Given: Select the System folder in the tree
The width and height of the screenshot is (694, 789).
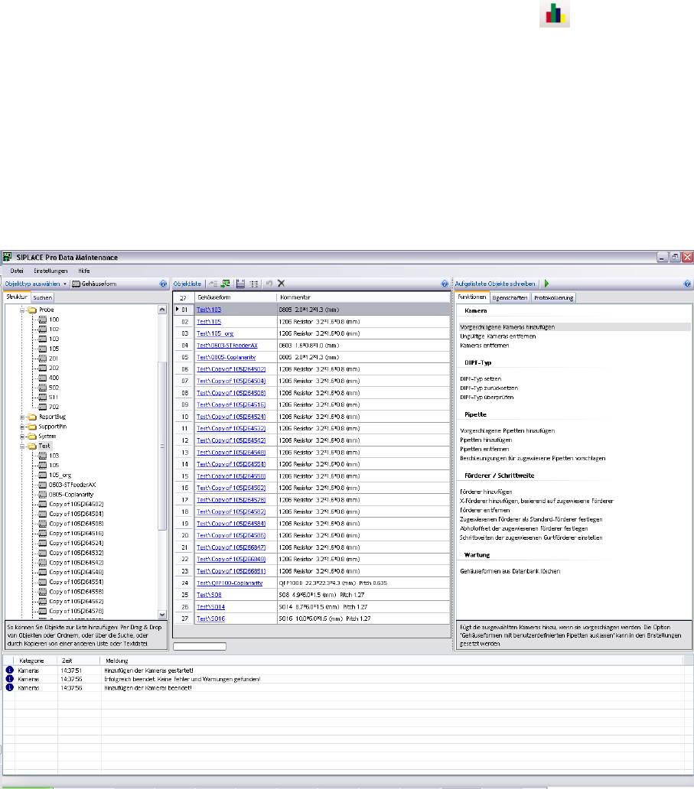Looking at the screenshot, I should tap(47, 437).
